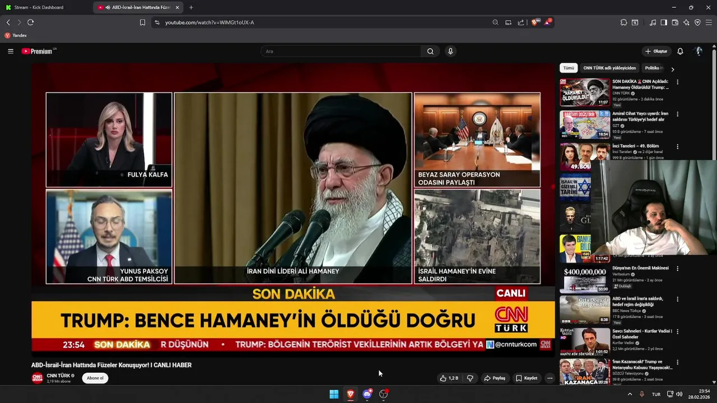Click the Oluştur create button
Viewport: 717px width, 403px height.
[x=656, y=51]
